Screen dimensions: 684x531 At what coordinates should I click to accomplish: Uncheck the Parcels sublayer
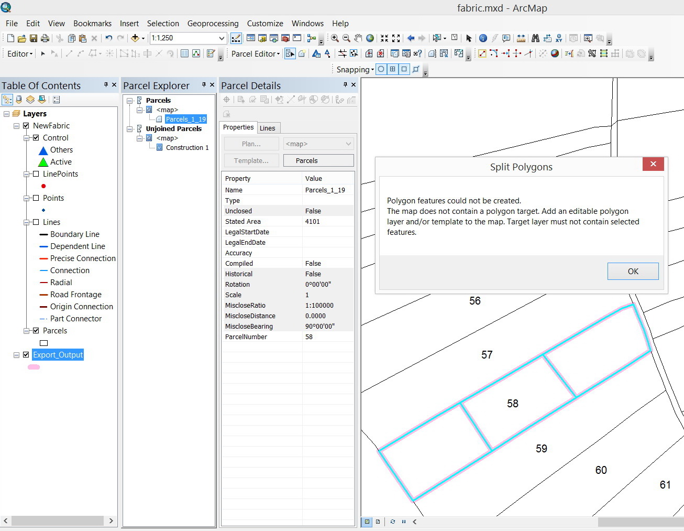coord(36,331)
